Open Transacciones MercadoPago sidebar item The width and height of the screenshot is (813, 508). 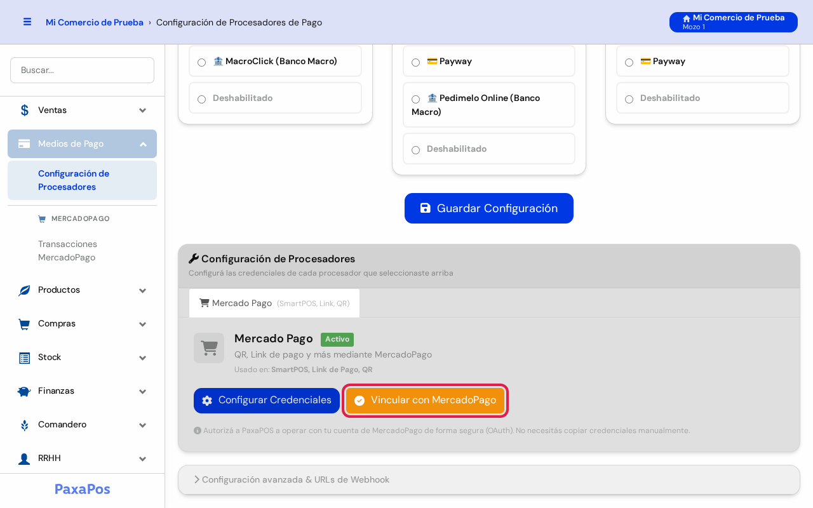pyautogui.click(x=82, y=251)
